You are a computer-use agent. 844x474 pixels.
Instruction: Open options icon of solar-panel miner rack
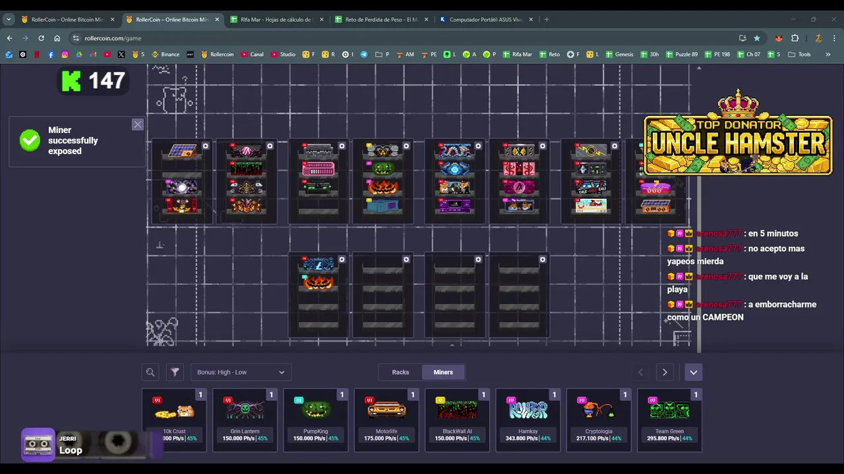click(206, 146)
